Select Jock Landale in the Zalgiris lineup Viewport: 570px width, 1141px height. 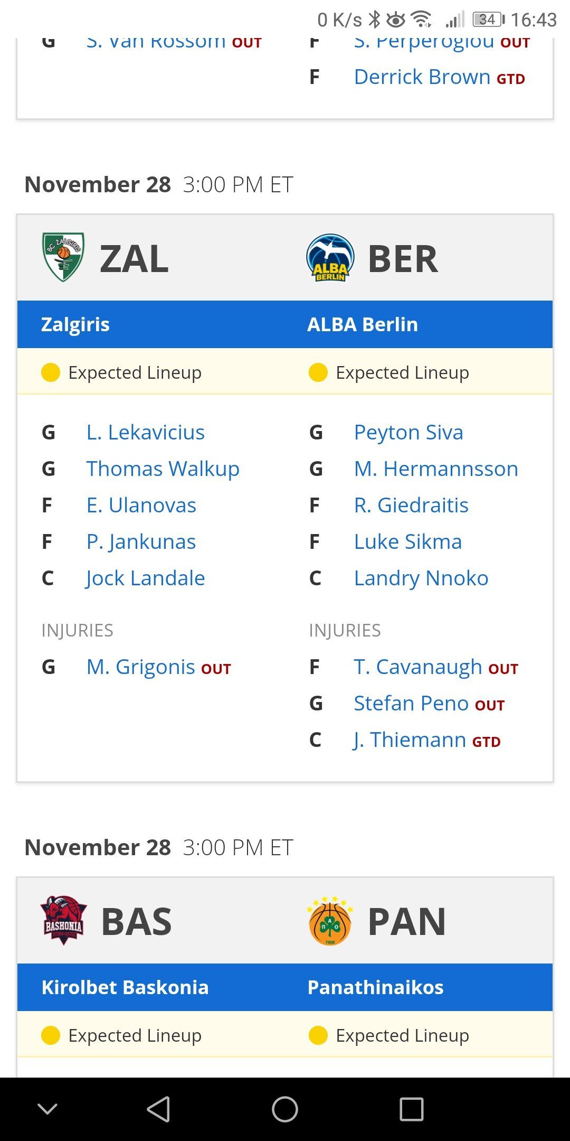click(145, 578)
